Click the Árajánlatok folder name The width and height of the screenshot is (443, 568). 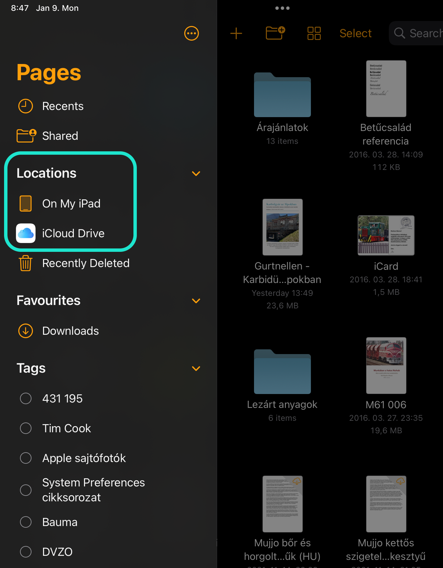coord(282,127)
